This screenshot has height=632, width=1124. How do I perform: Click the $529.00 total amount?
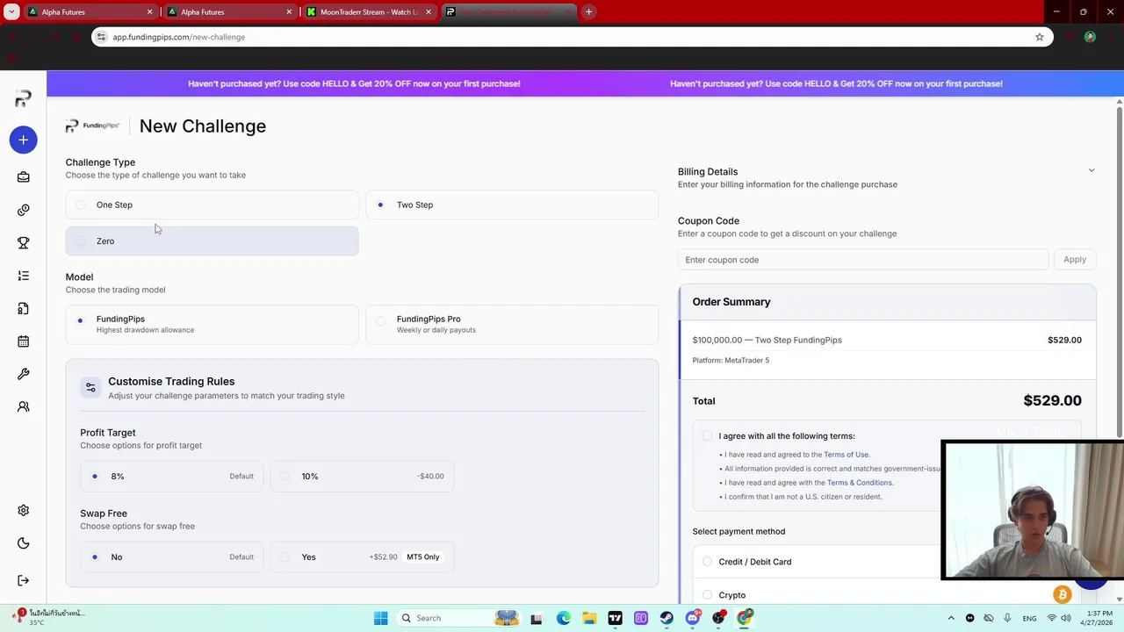click(x=1052, y=400)
